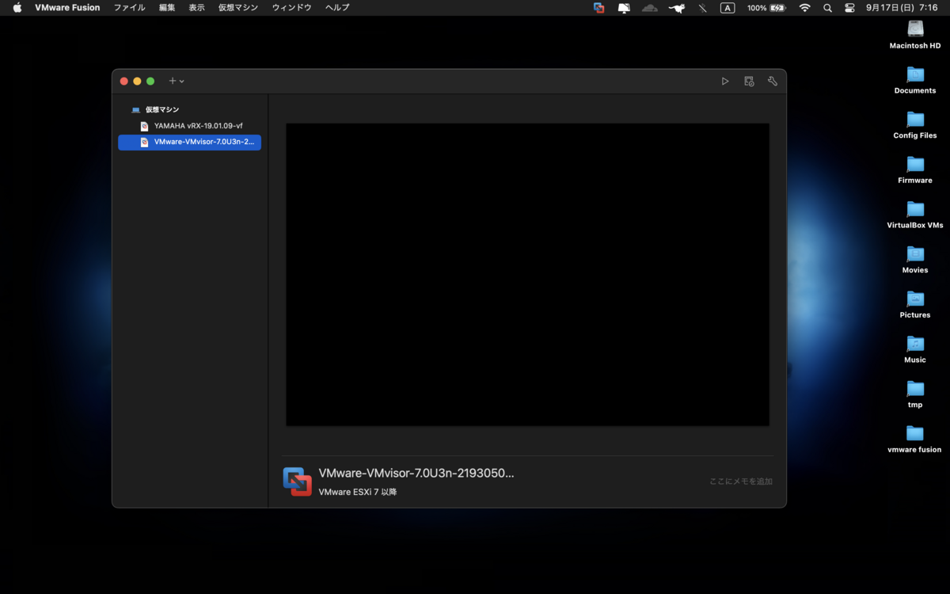Open the Apple menu

[x=17, y=8]
